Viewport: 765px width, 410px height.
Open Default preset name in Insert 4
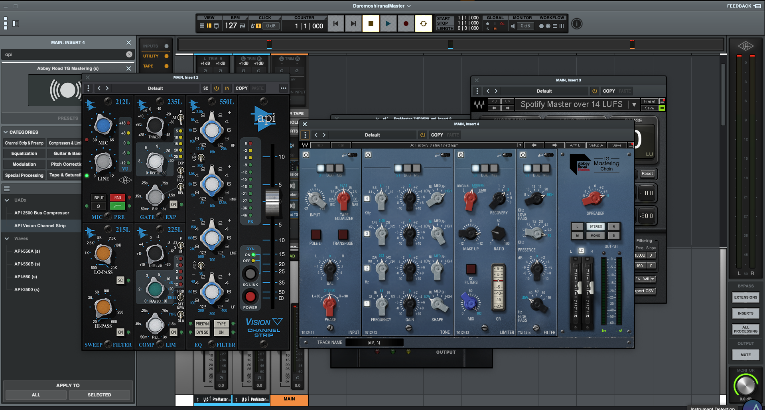point(372,135)
